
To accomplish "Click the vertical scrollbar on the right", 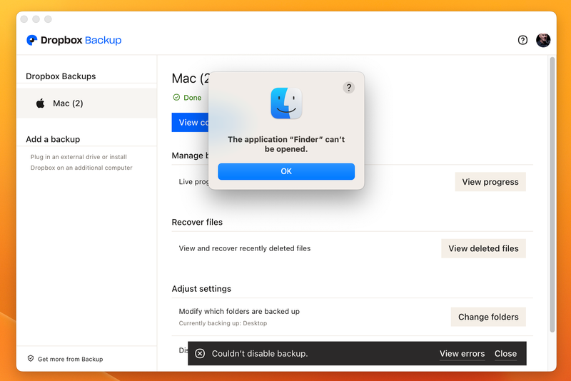I will (552, 194).
